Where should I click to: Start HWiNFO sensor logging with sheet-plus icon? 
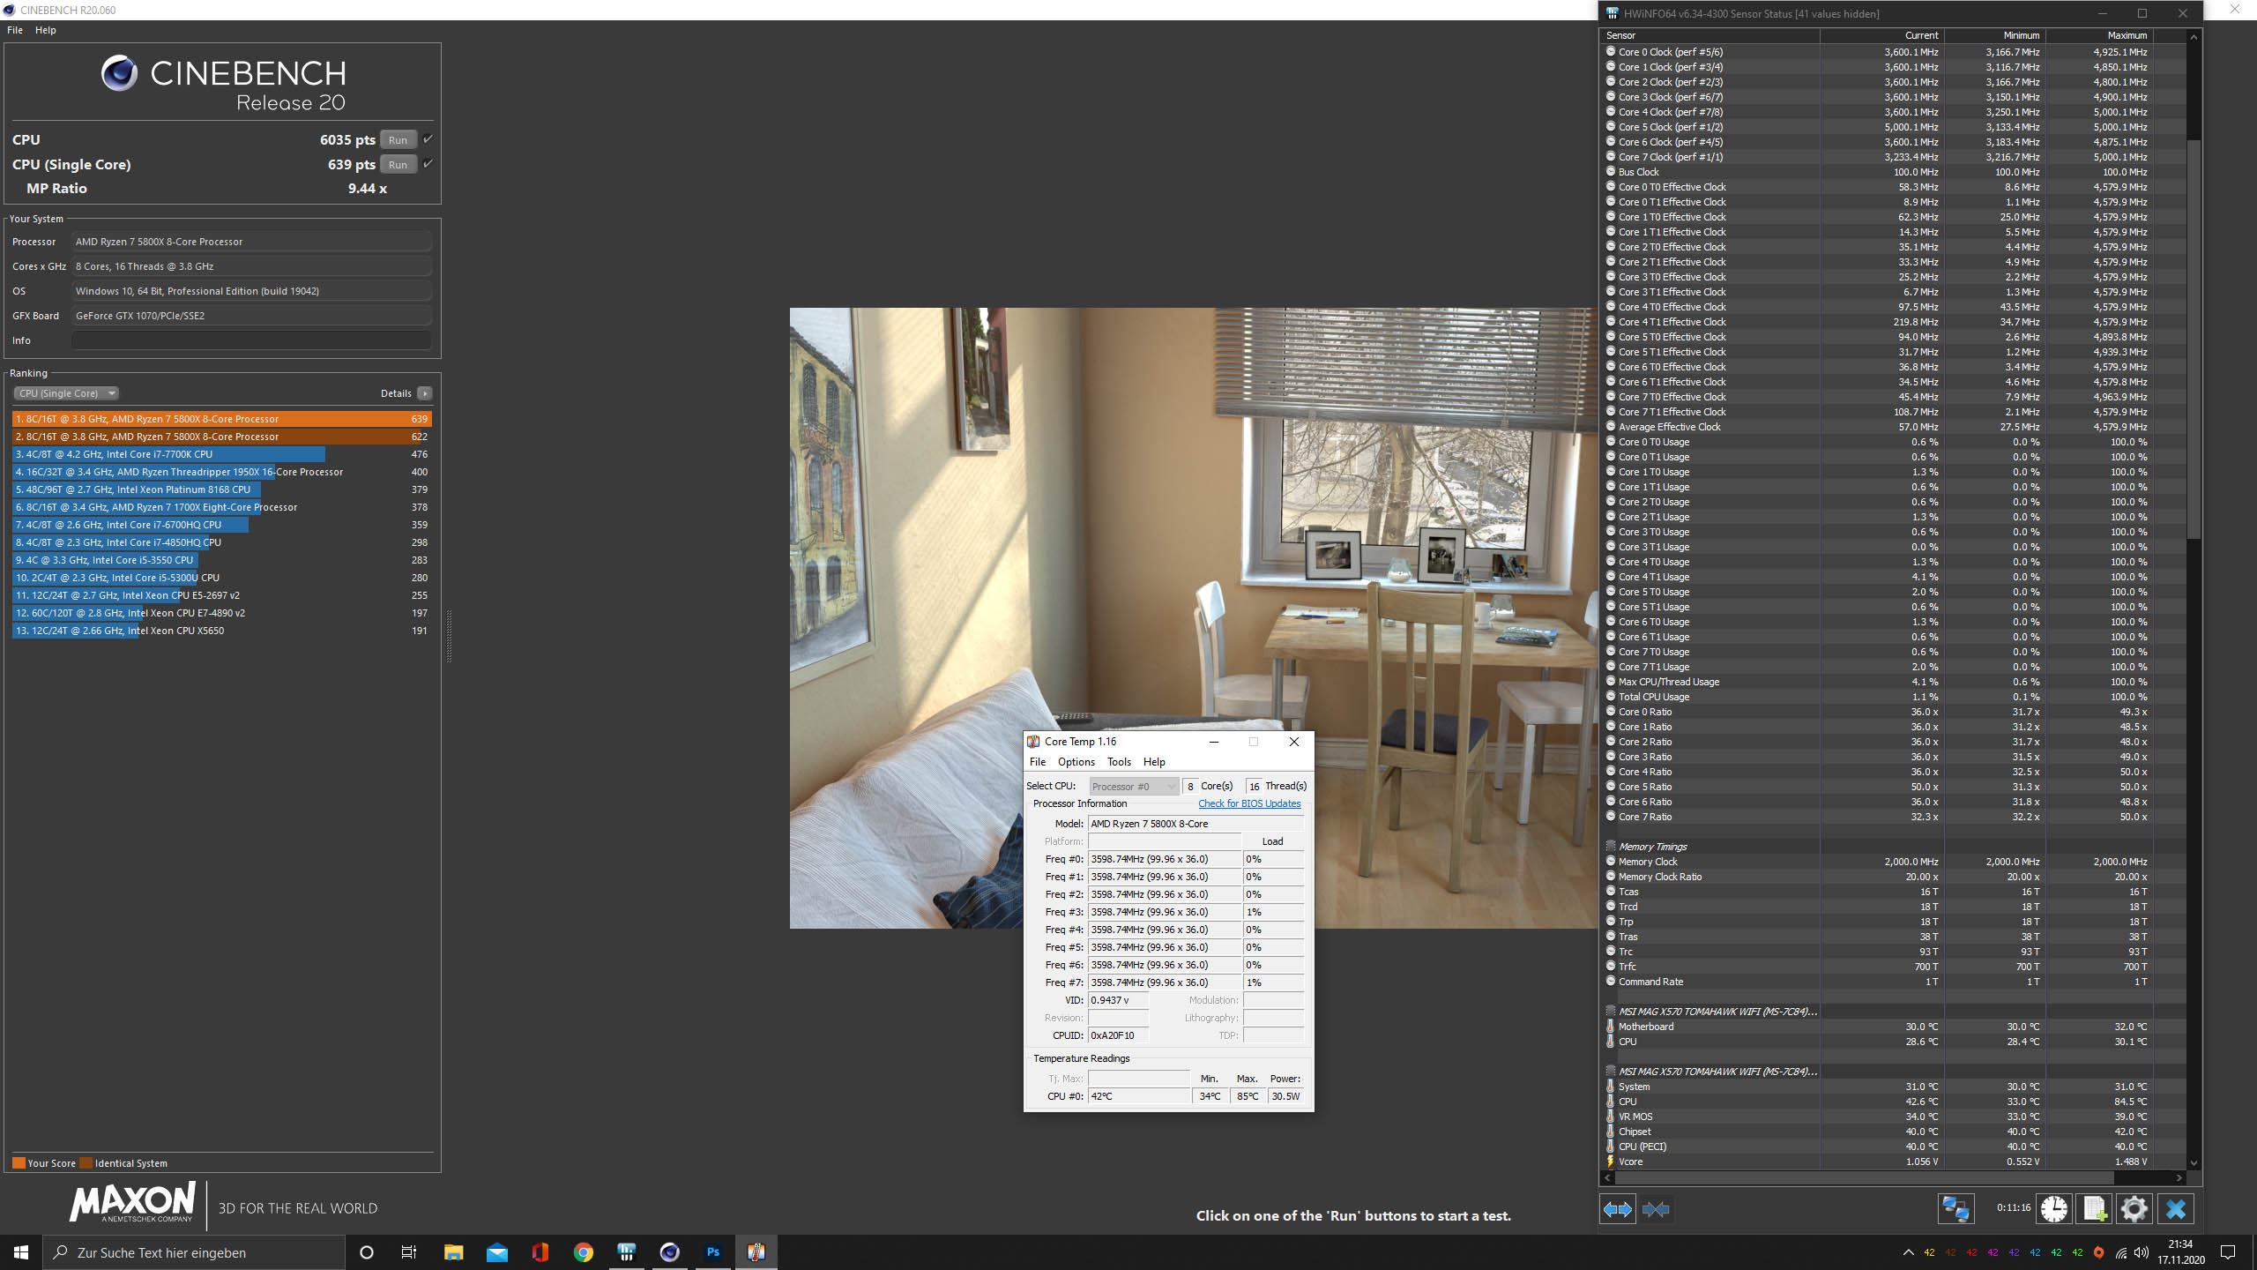click(2094, 1209)
